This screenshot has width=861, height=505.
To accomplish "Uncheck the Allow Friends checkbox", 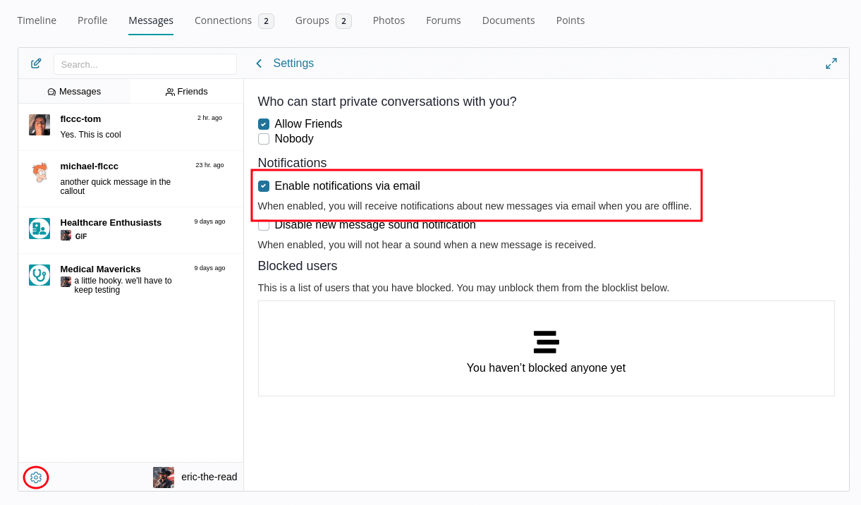I will click(x=263, y=123).
